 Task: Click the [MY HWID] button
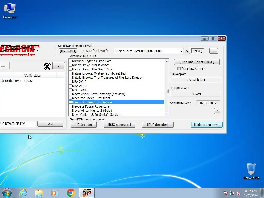point(68,51)
